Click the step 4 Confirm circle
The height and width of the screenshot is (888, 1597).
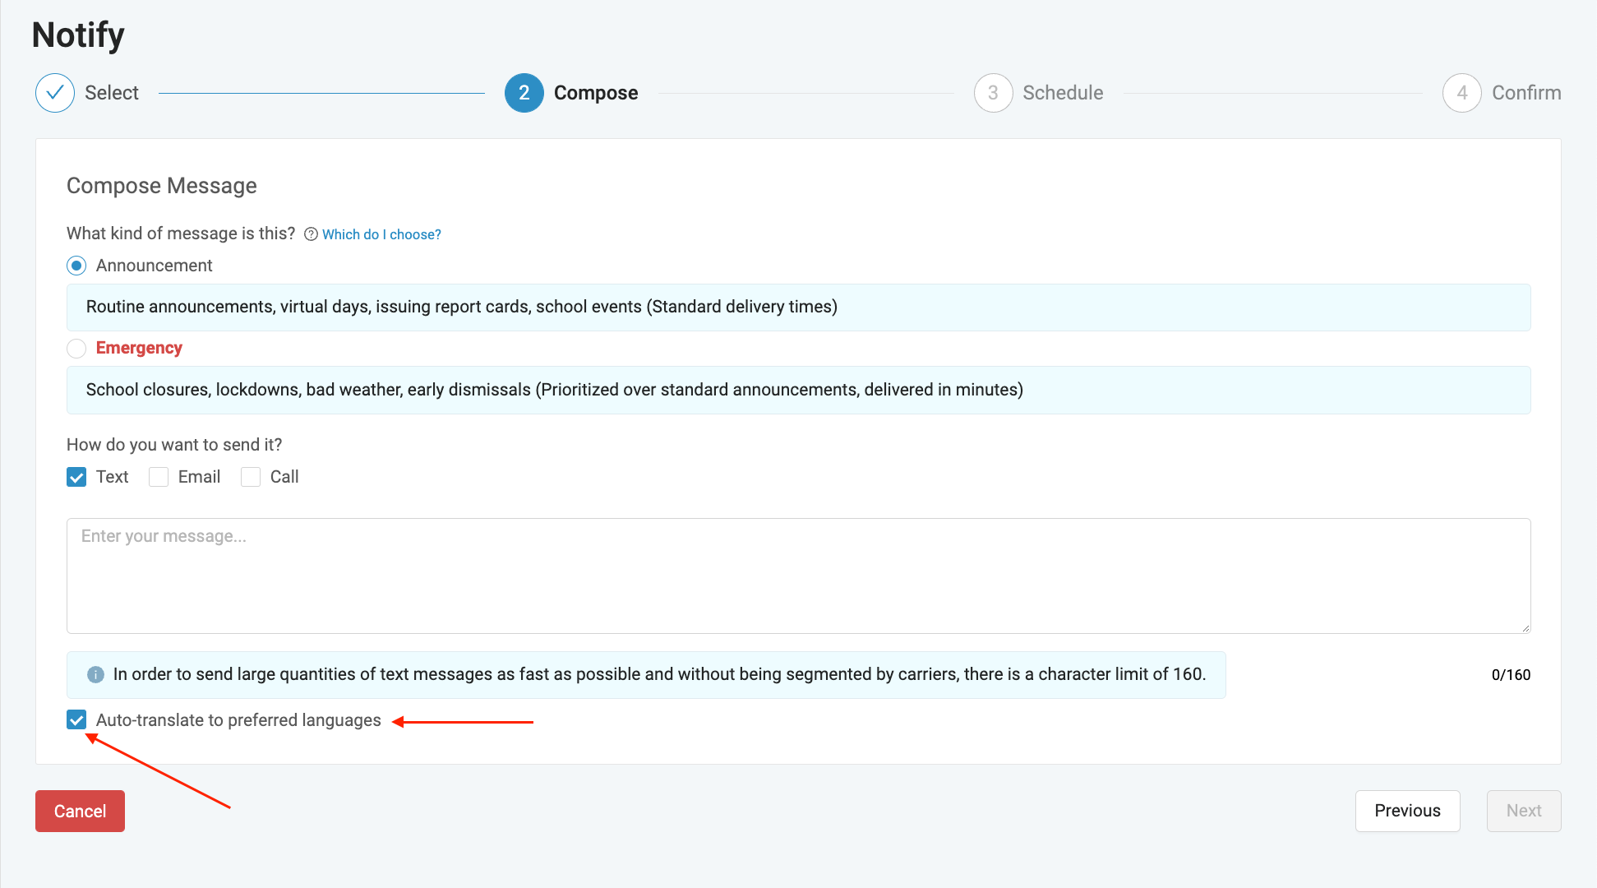pyautogui.click(x=1462, y=93)
